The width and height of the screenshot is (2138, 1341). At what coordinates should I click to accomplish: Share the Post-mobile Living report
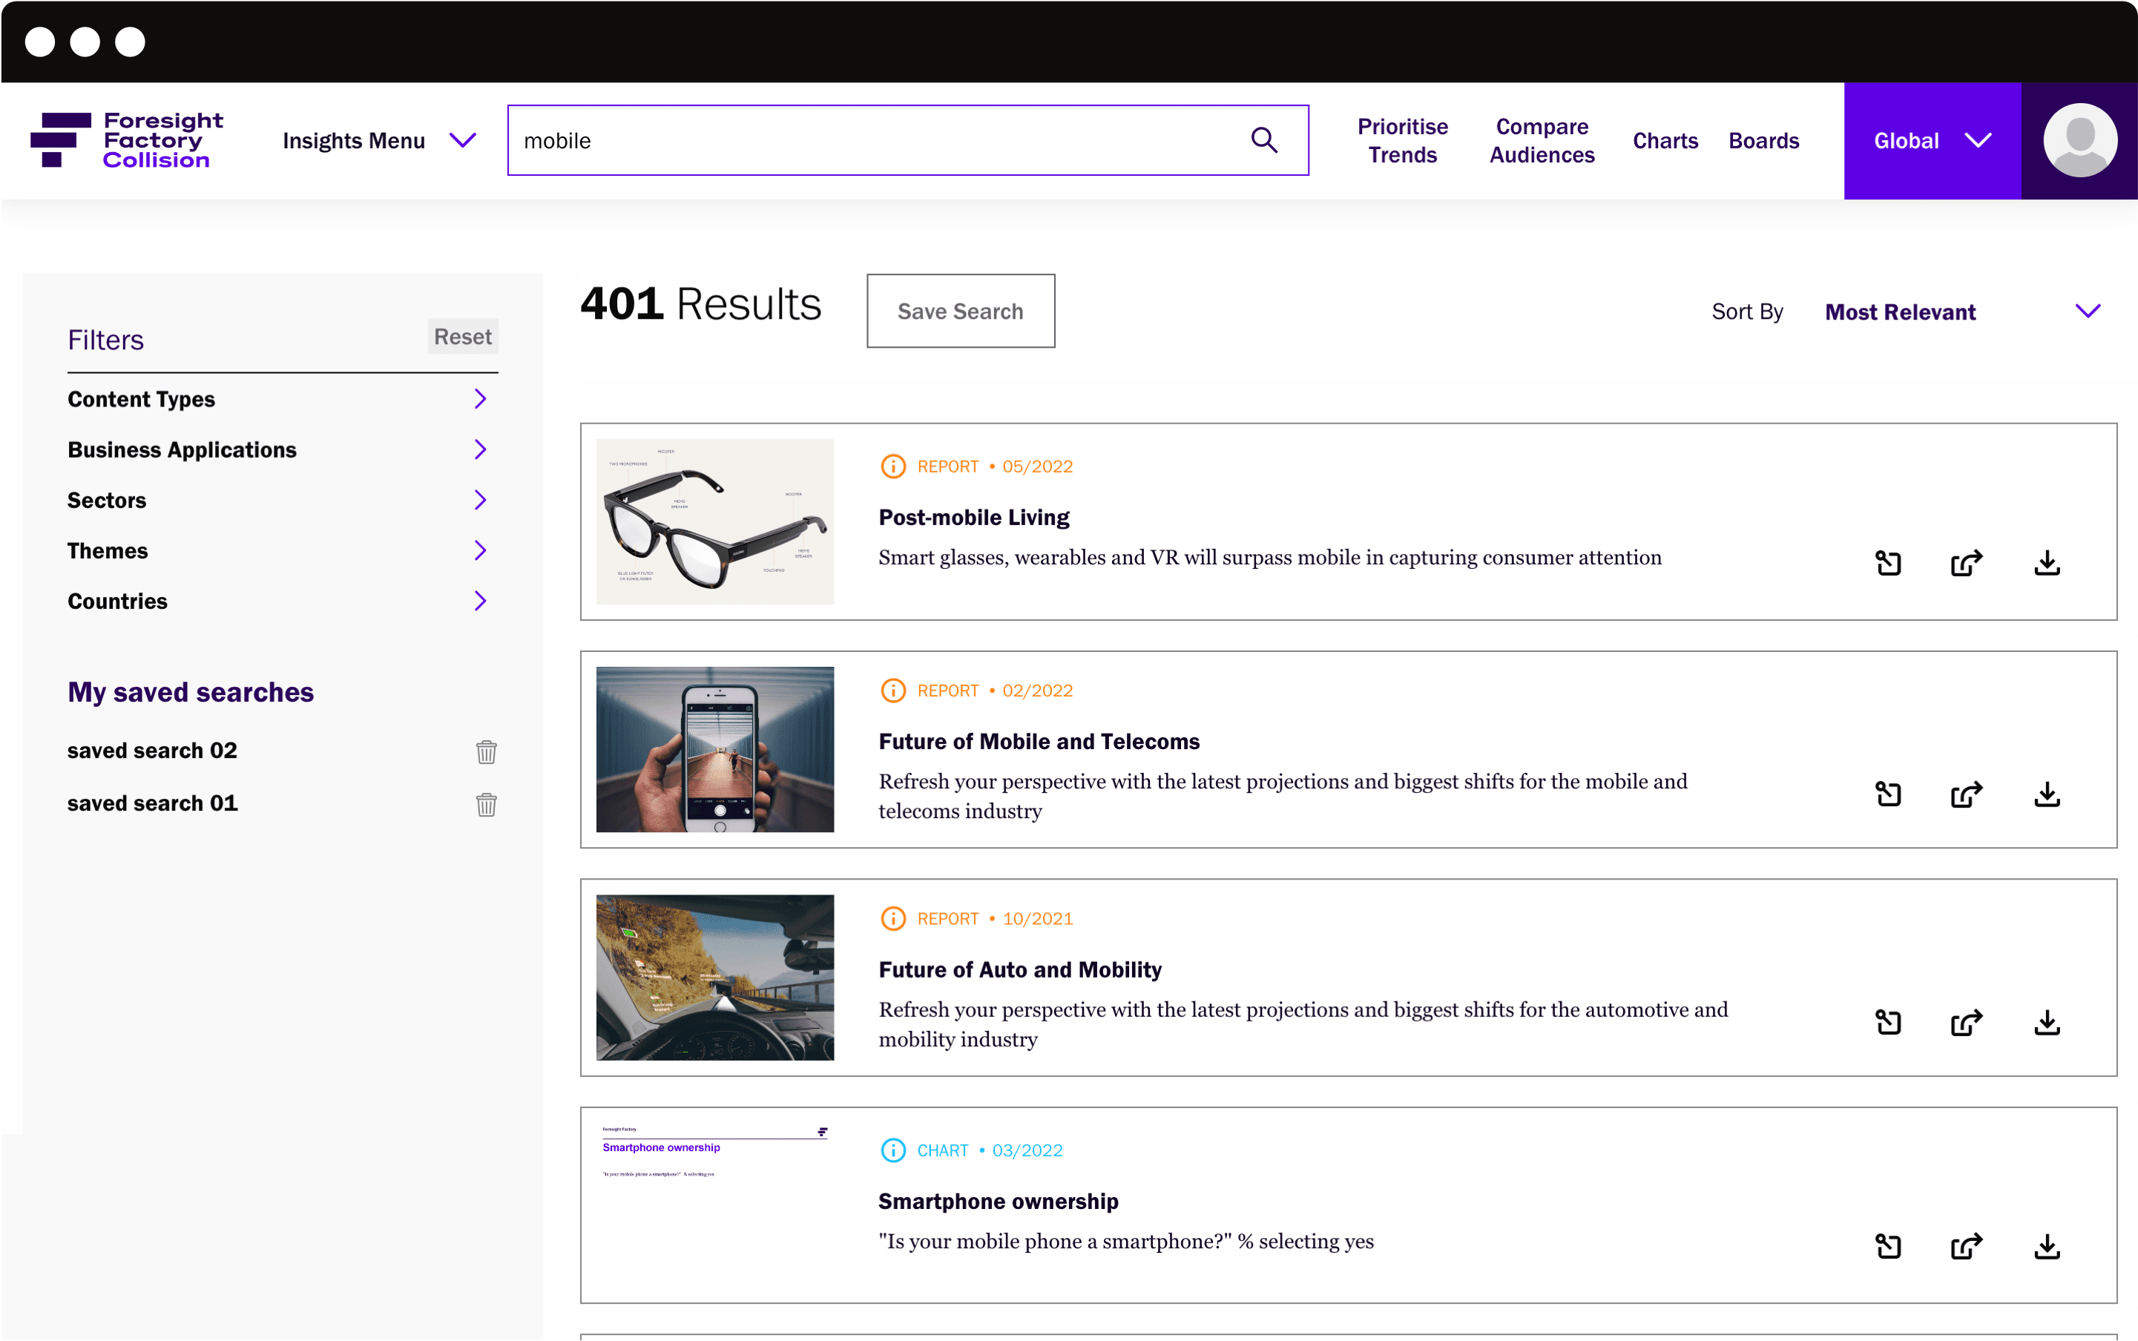coord(1966,563)
